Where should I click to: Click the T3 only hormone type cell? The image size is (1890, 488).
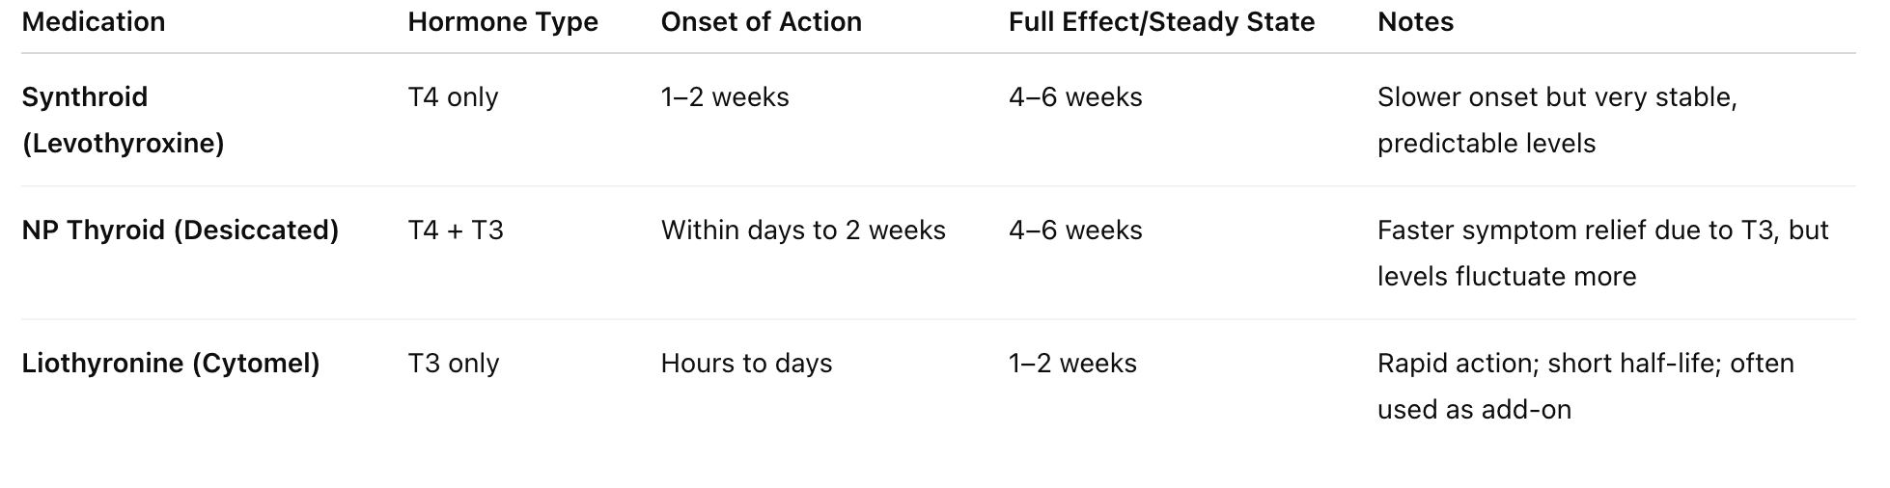coord(453,364)
